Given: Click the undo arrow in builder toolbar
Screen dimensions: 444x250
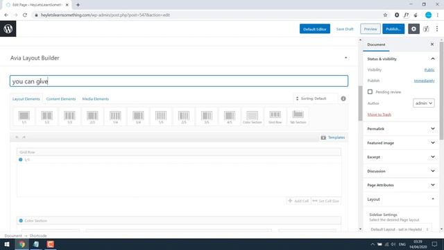Looking at the screenshot, I should pos(17,137).
